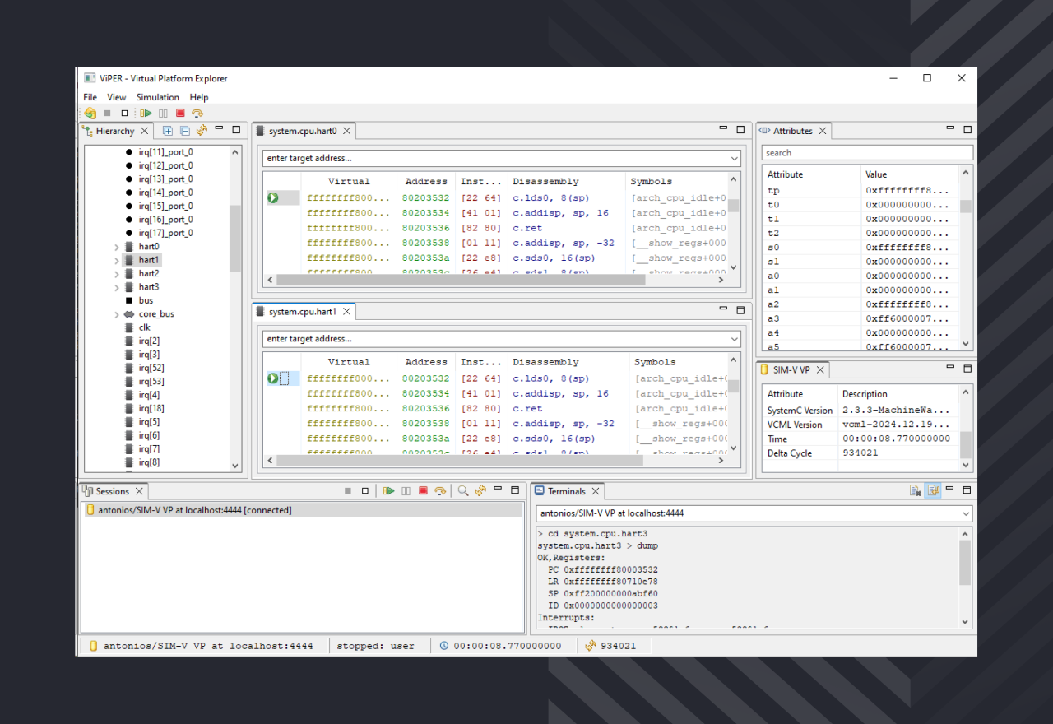Expand all hierarchy nodes using the plus icon
This screenshot has width=1053, height=724.
pos(167,130)
